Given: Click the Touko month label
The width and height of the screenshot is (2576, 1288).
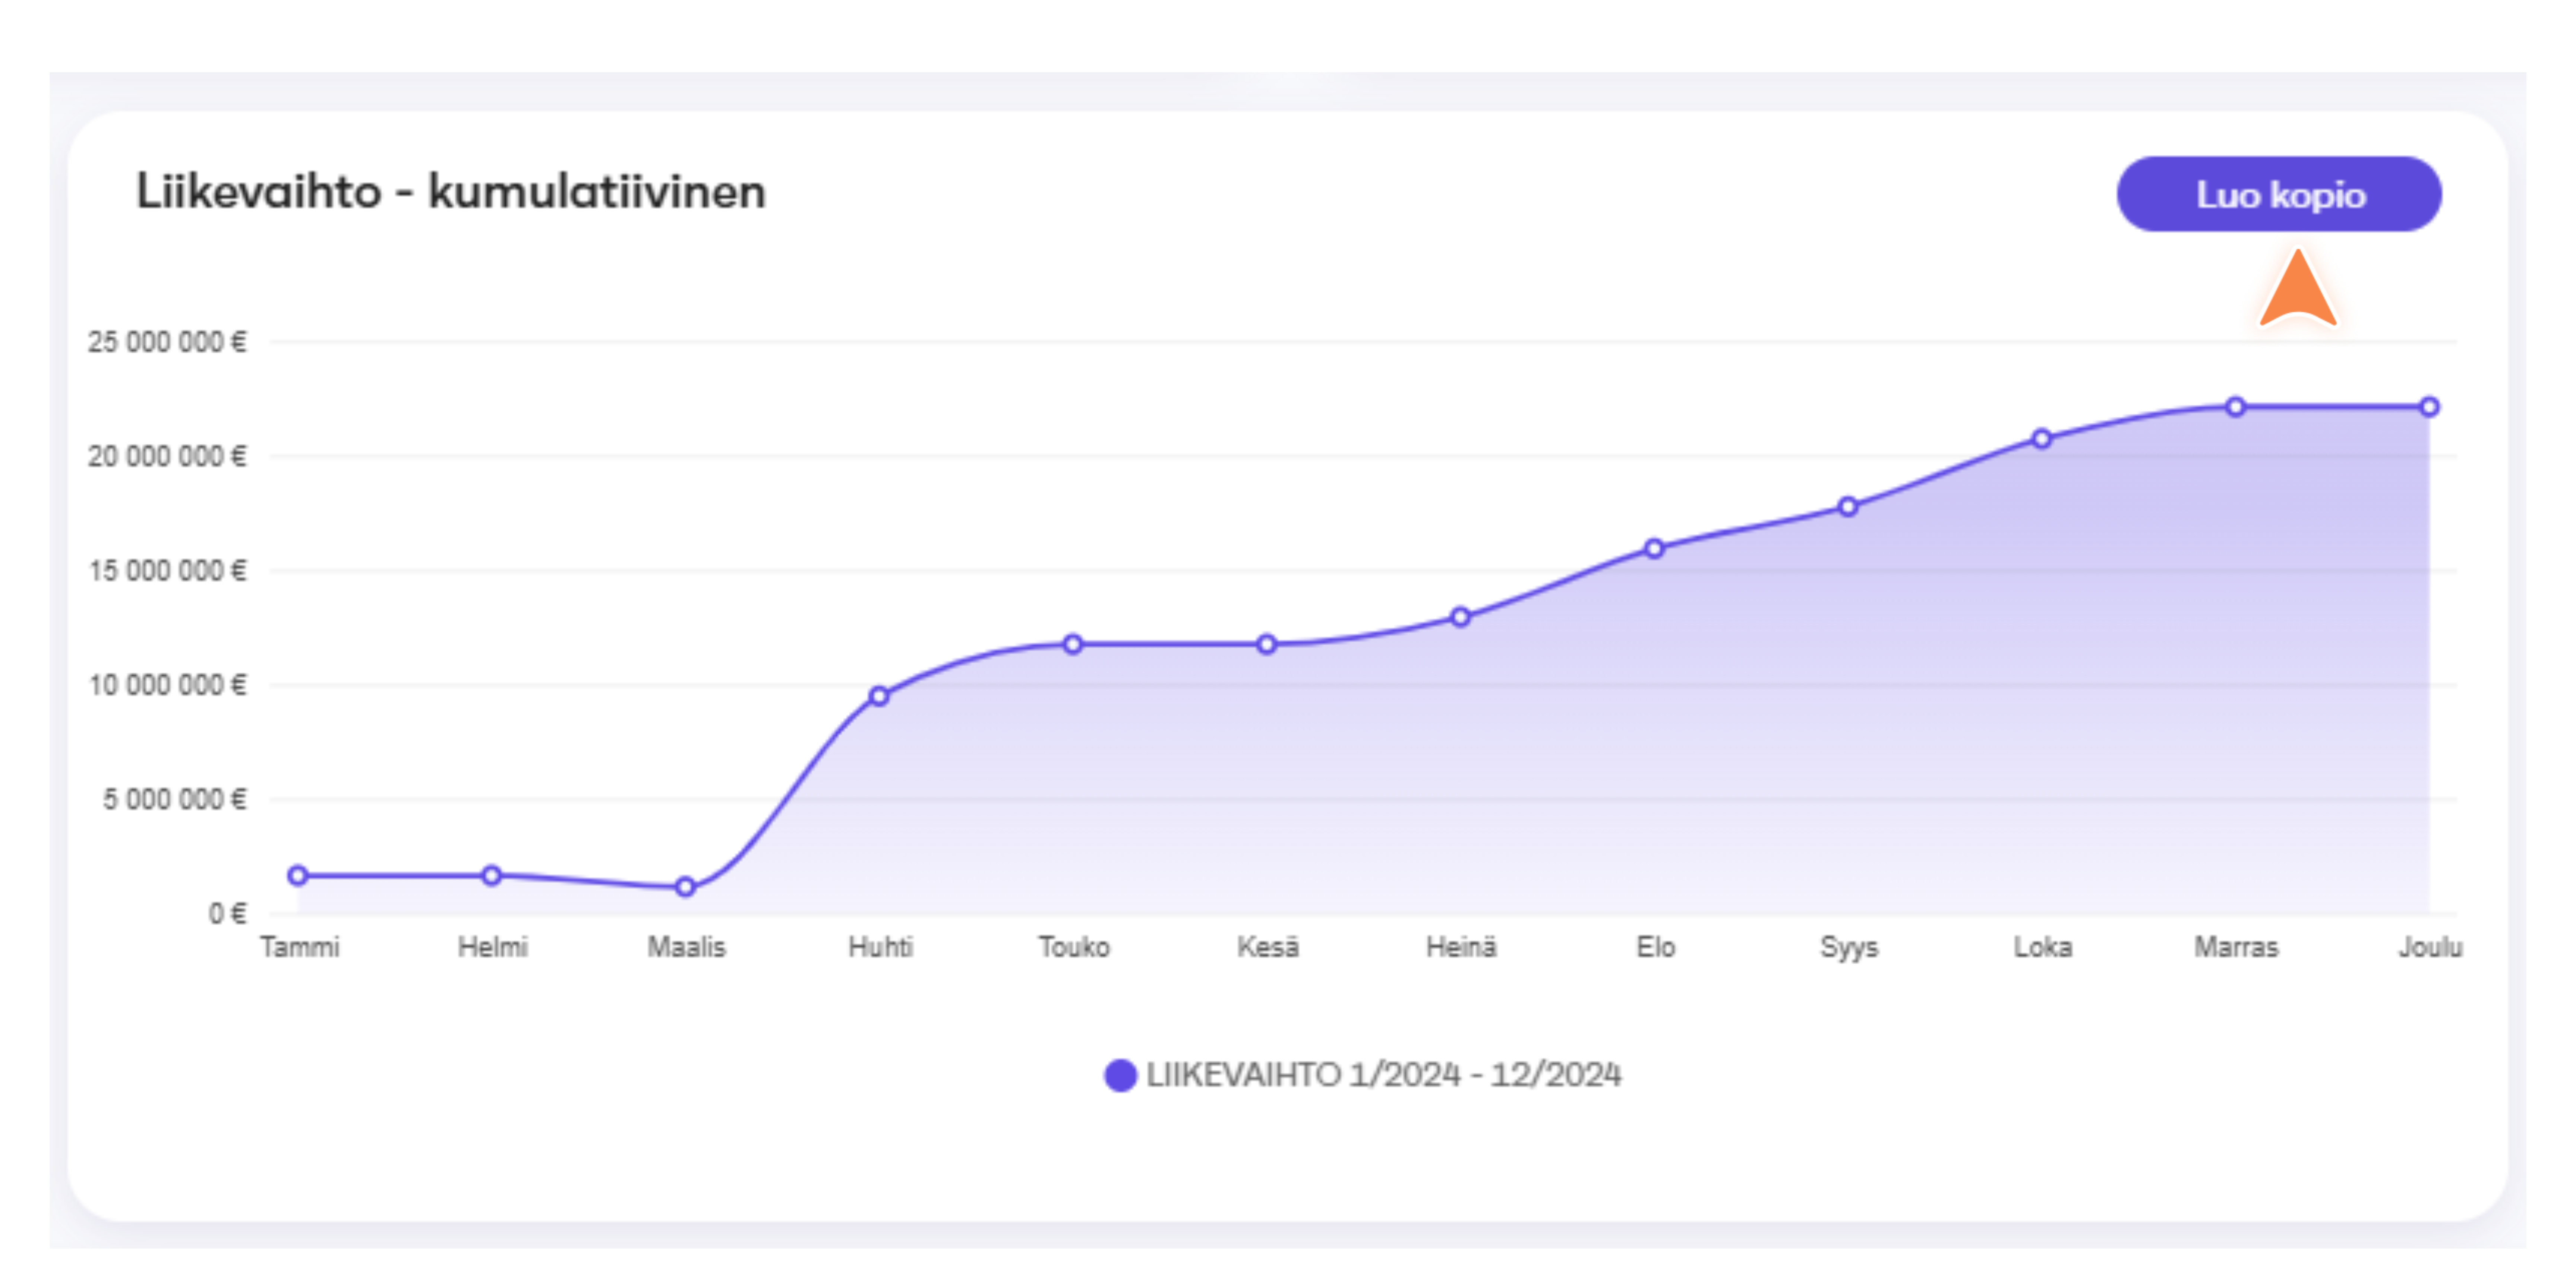Looking at the screenshot, I should (1074, 947).
